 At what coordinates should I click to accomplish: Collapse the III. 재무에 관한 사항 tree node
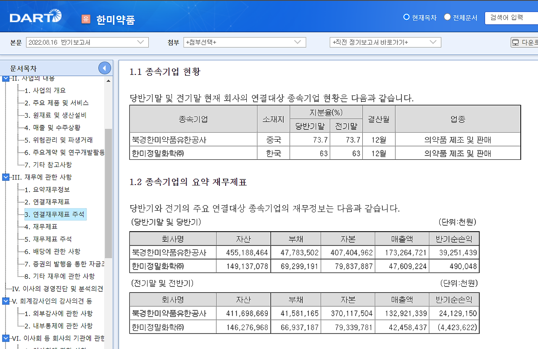coord(6,177)
